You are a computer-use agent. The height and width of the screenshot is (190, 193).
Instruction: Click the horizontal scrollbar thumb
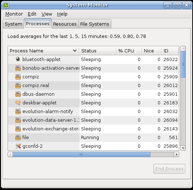(81, 154)
